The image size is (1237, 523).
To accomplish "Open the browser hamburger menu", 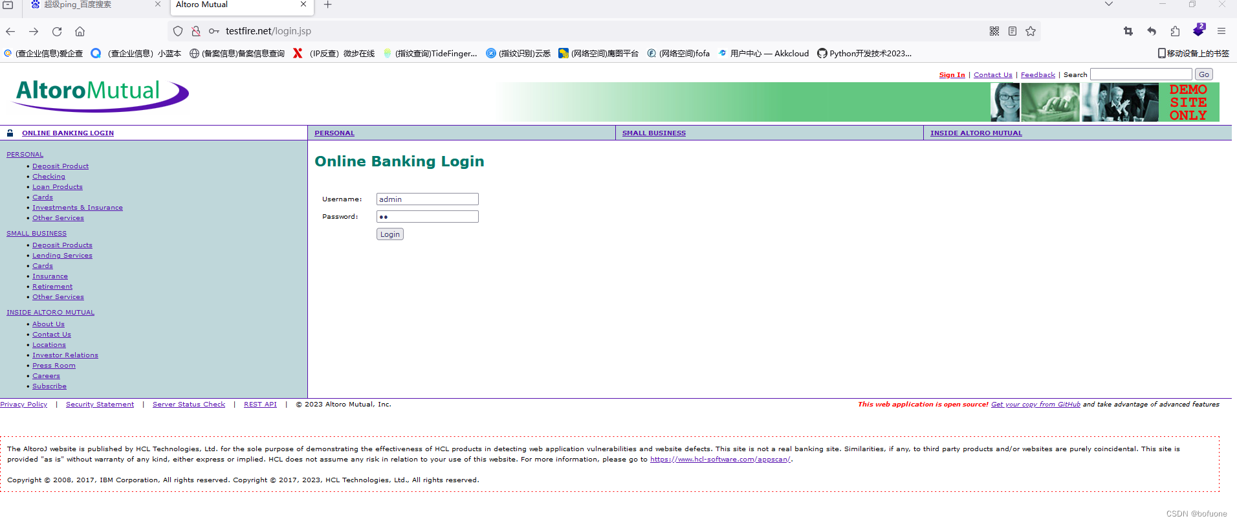I will point(1221,31).
